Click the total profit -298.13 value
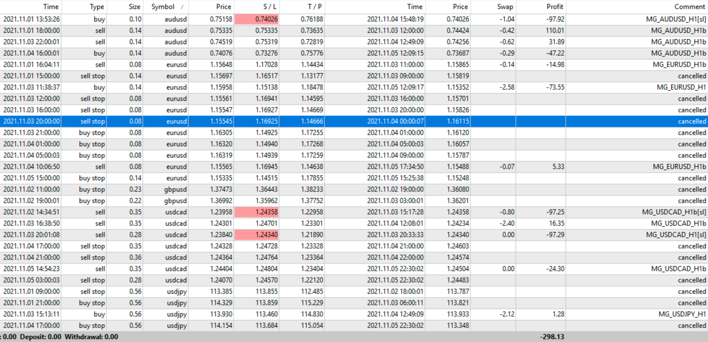Image resolution: width=708 pixels, height=342 pixels. point(552,336)
